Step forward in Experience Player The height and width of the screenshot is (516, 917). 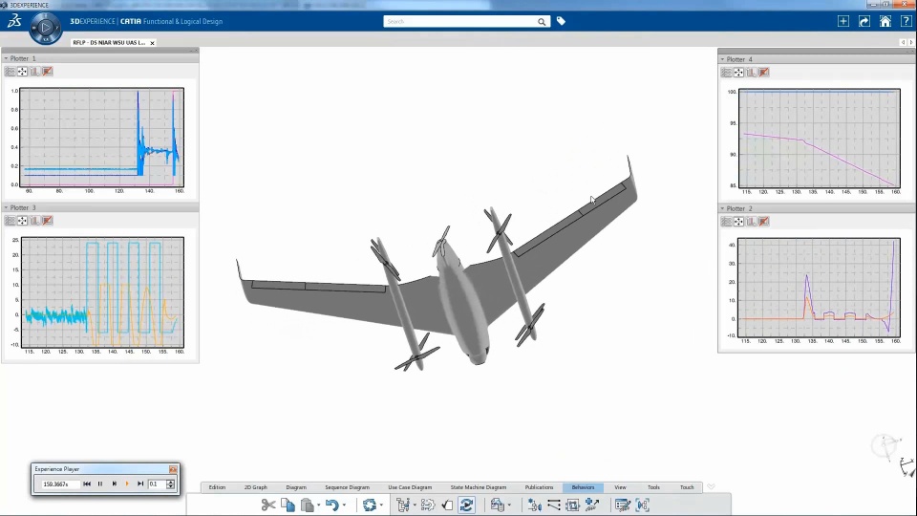pos(114,484)
